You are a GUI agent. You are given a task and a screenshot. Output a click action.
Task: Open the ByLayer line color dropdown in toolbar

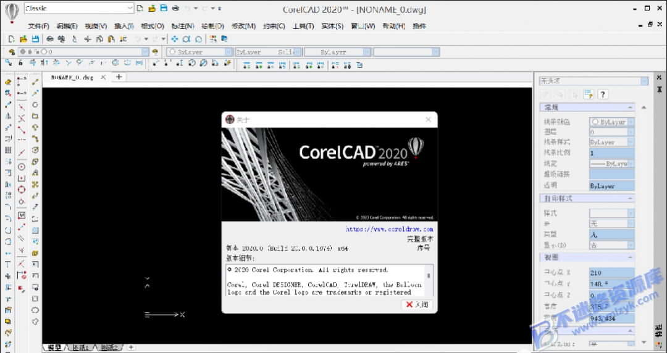[199, 52]
